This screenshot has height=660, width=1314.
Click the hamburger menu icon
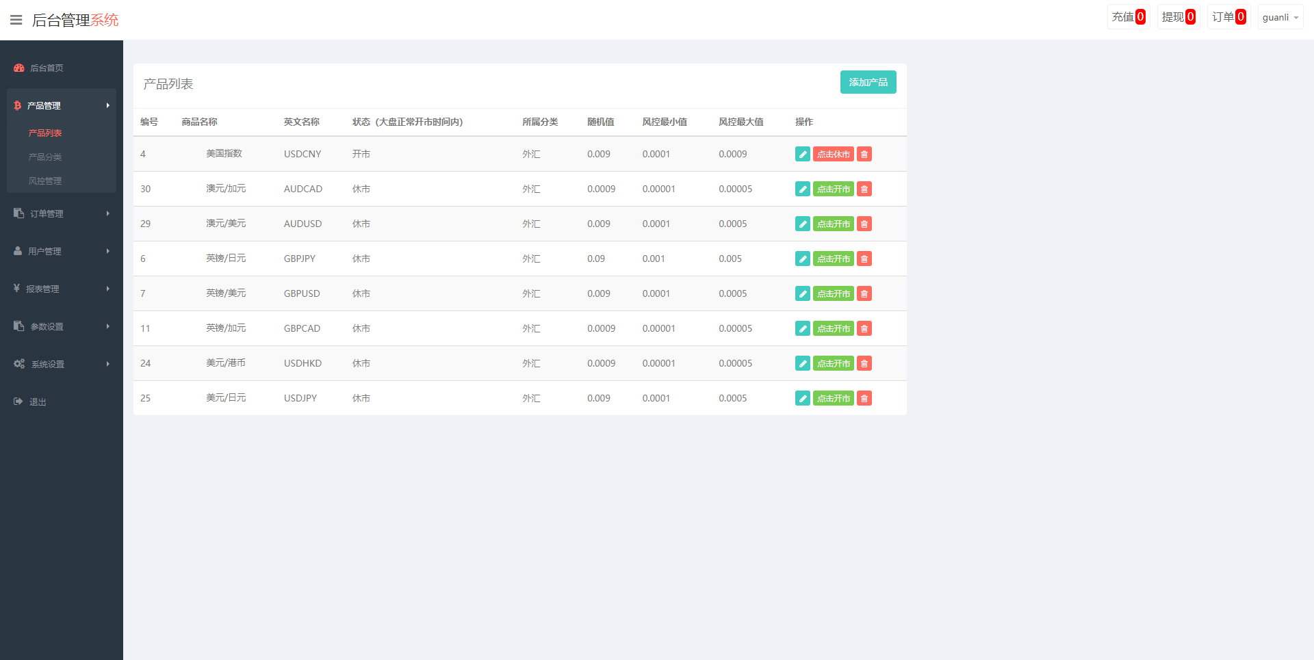(16, 20)
